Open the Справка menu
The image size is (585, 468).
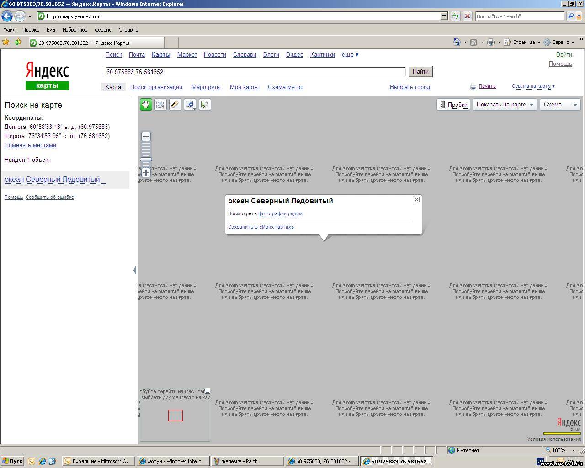coord(128,30)
